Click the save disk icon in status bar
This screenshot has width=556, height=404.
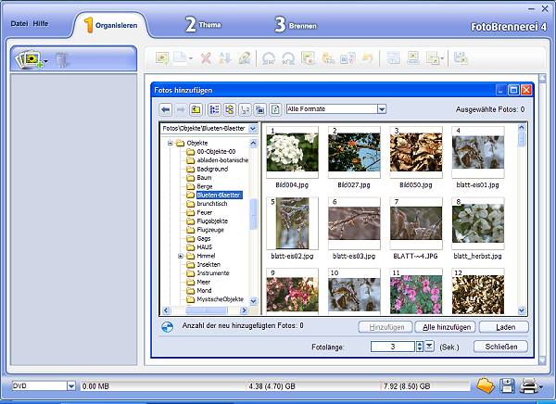(507, 385)
